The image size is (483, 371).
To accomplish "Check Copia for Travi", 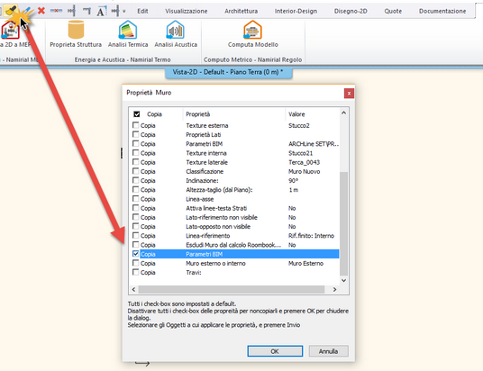I will click(x=135, y=272).
